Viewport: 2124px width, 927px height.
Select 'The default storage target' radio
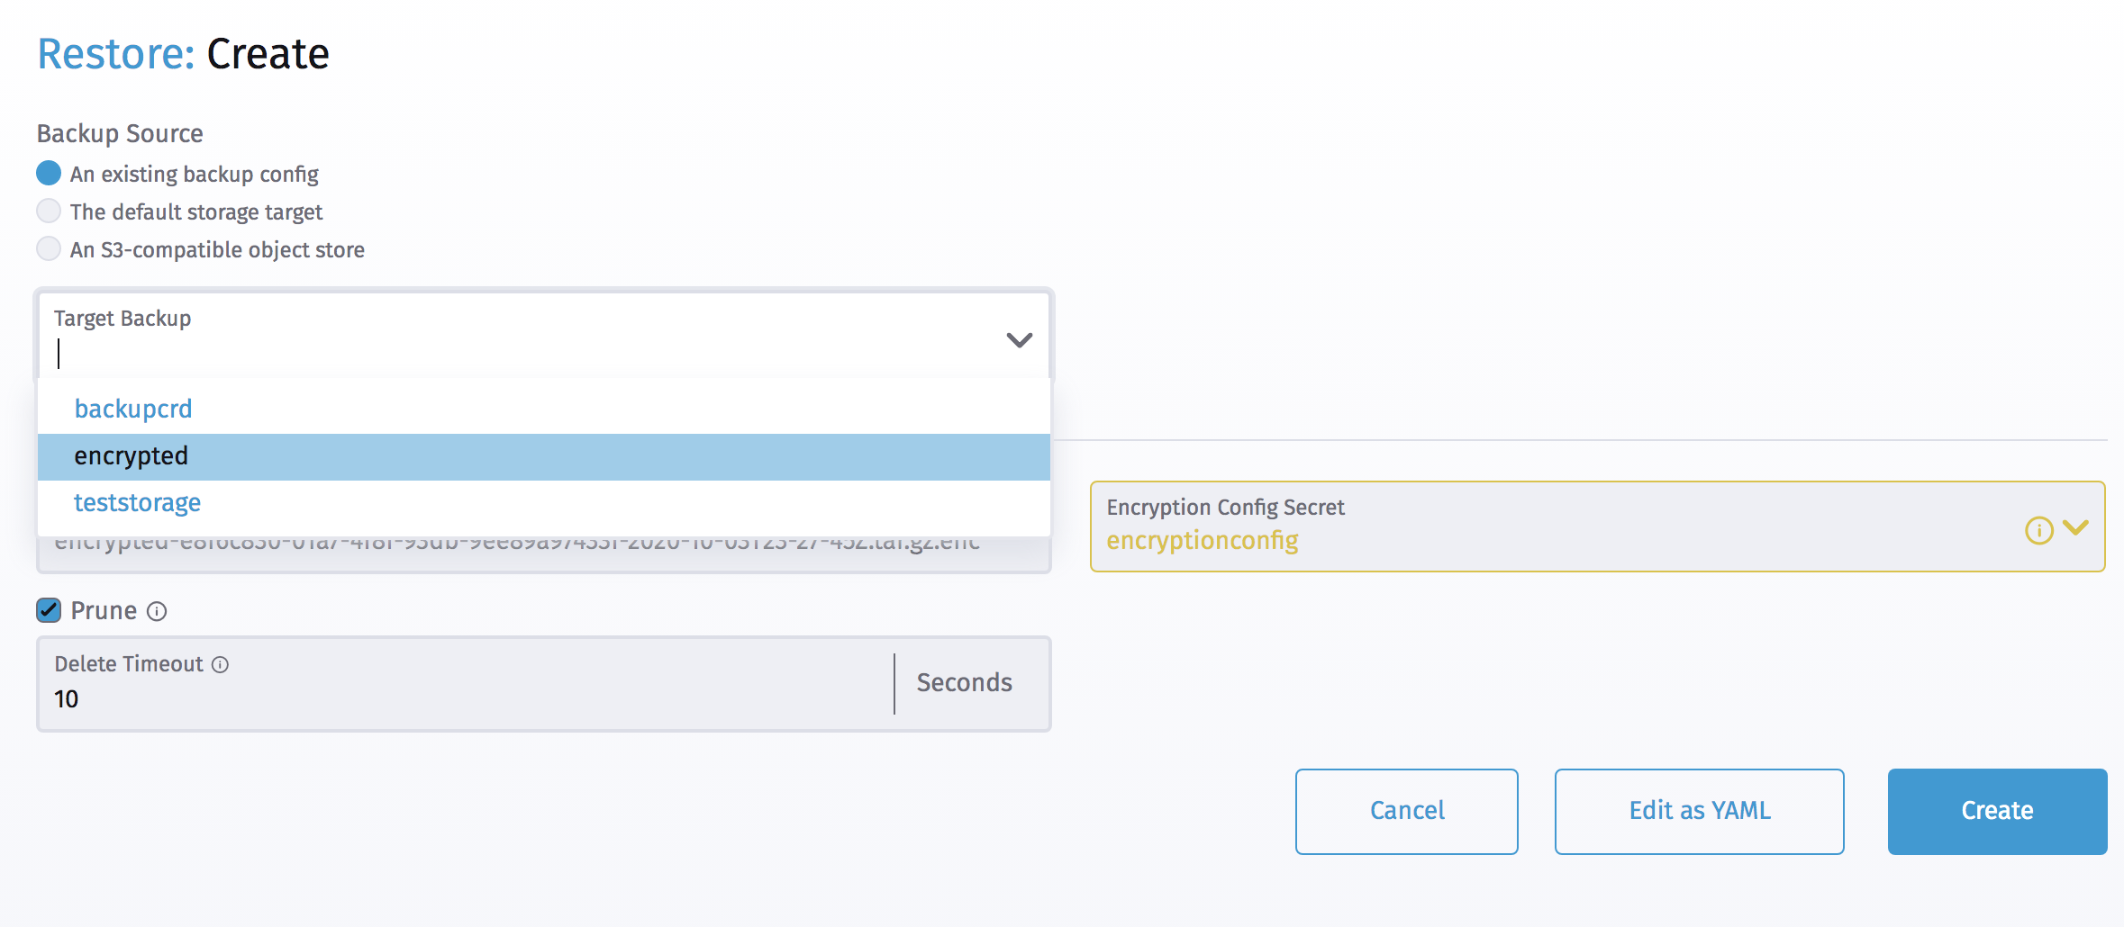coord(49,211)
